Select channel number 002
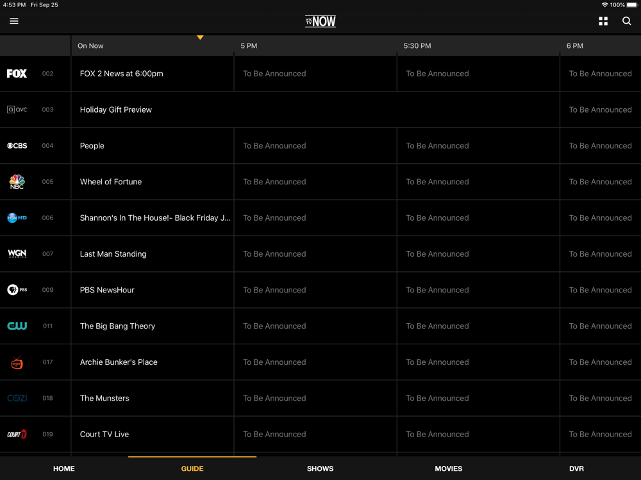Viewport: 641px width, 480px height. pos(47,74)
